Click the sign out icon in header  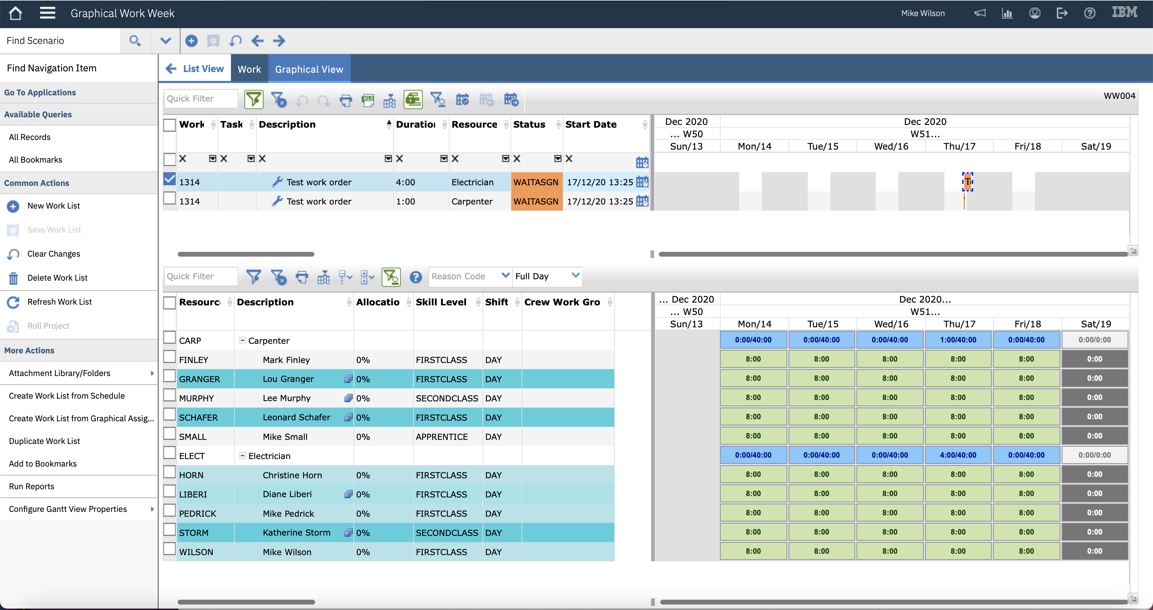1062,13
